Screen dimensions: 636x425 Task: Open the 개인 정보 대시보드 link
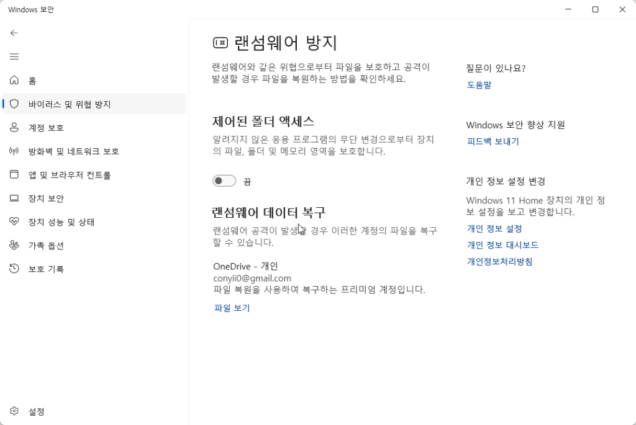point(502,245)
